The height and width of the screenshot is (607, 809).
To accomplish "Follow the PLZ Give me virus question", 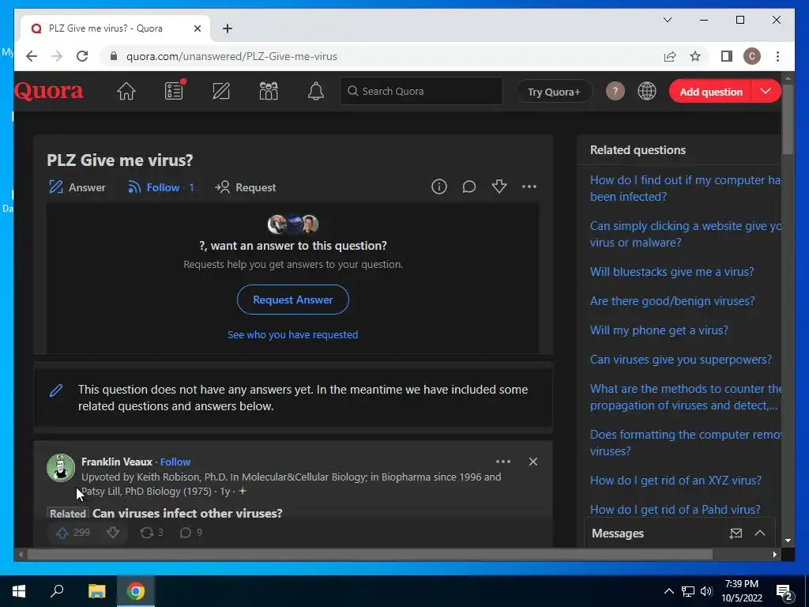I will (x=160, y=187).
